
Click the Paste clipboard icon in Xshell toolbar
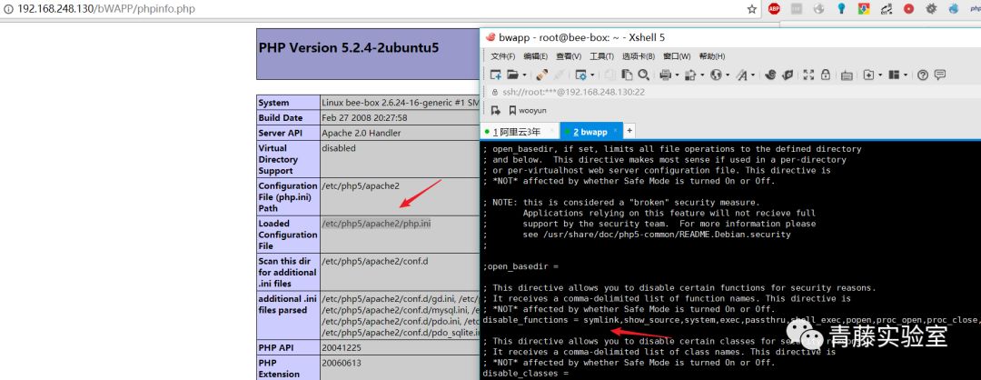627,75
